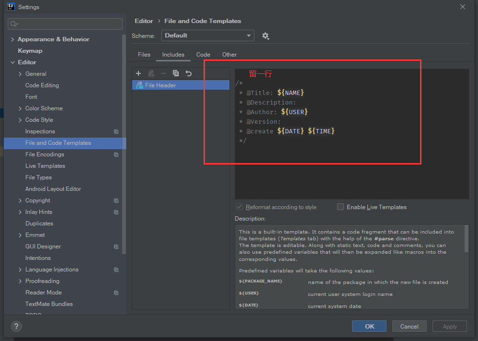Click the Description panel scrollbar

[467, 239]
